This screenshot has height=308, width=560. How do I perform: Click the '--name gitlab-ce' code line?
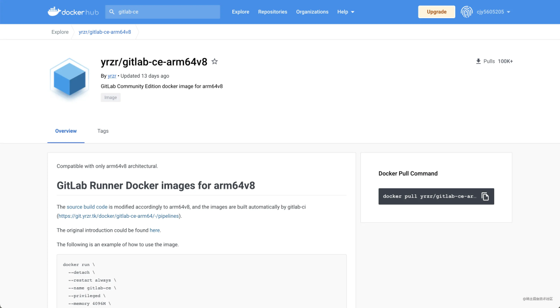click(x=92, y=288)
